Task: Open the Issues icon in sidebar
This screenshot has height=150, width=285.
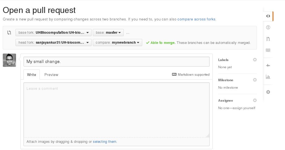Action: click(x=268, y=27)
